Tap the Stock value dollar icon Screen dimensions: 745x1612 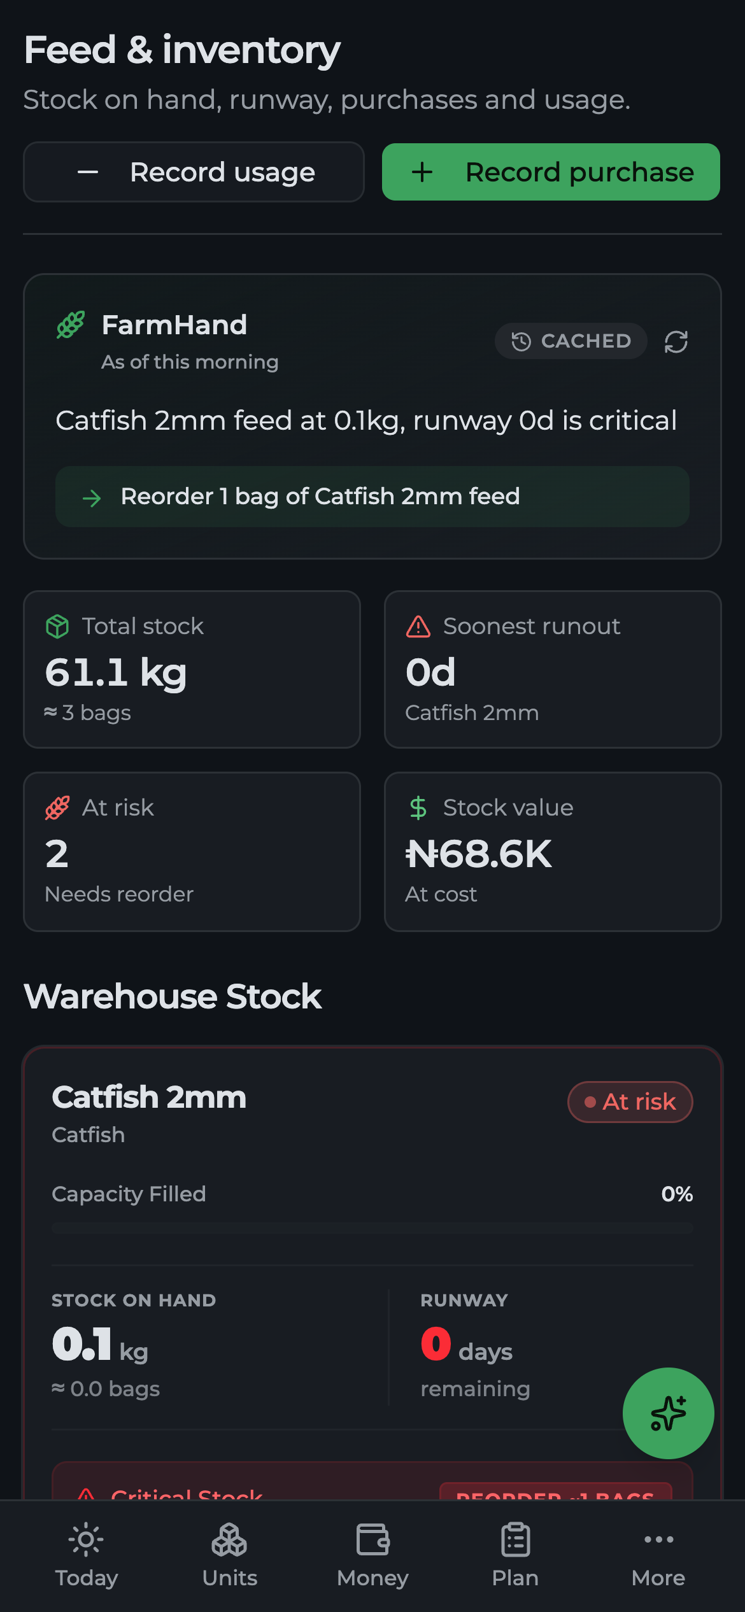pos(418,808)
